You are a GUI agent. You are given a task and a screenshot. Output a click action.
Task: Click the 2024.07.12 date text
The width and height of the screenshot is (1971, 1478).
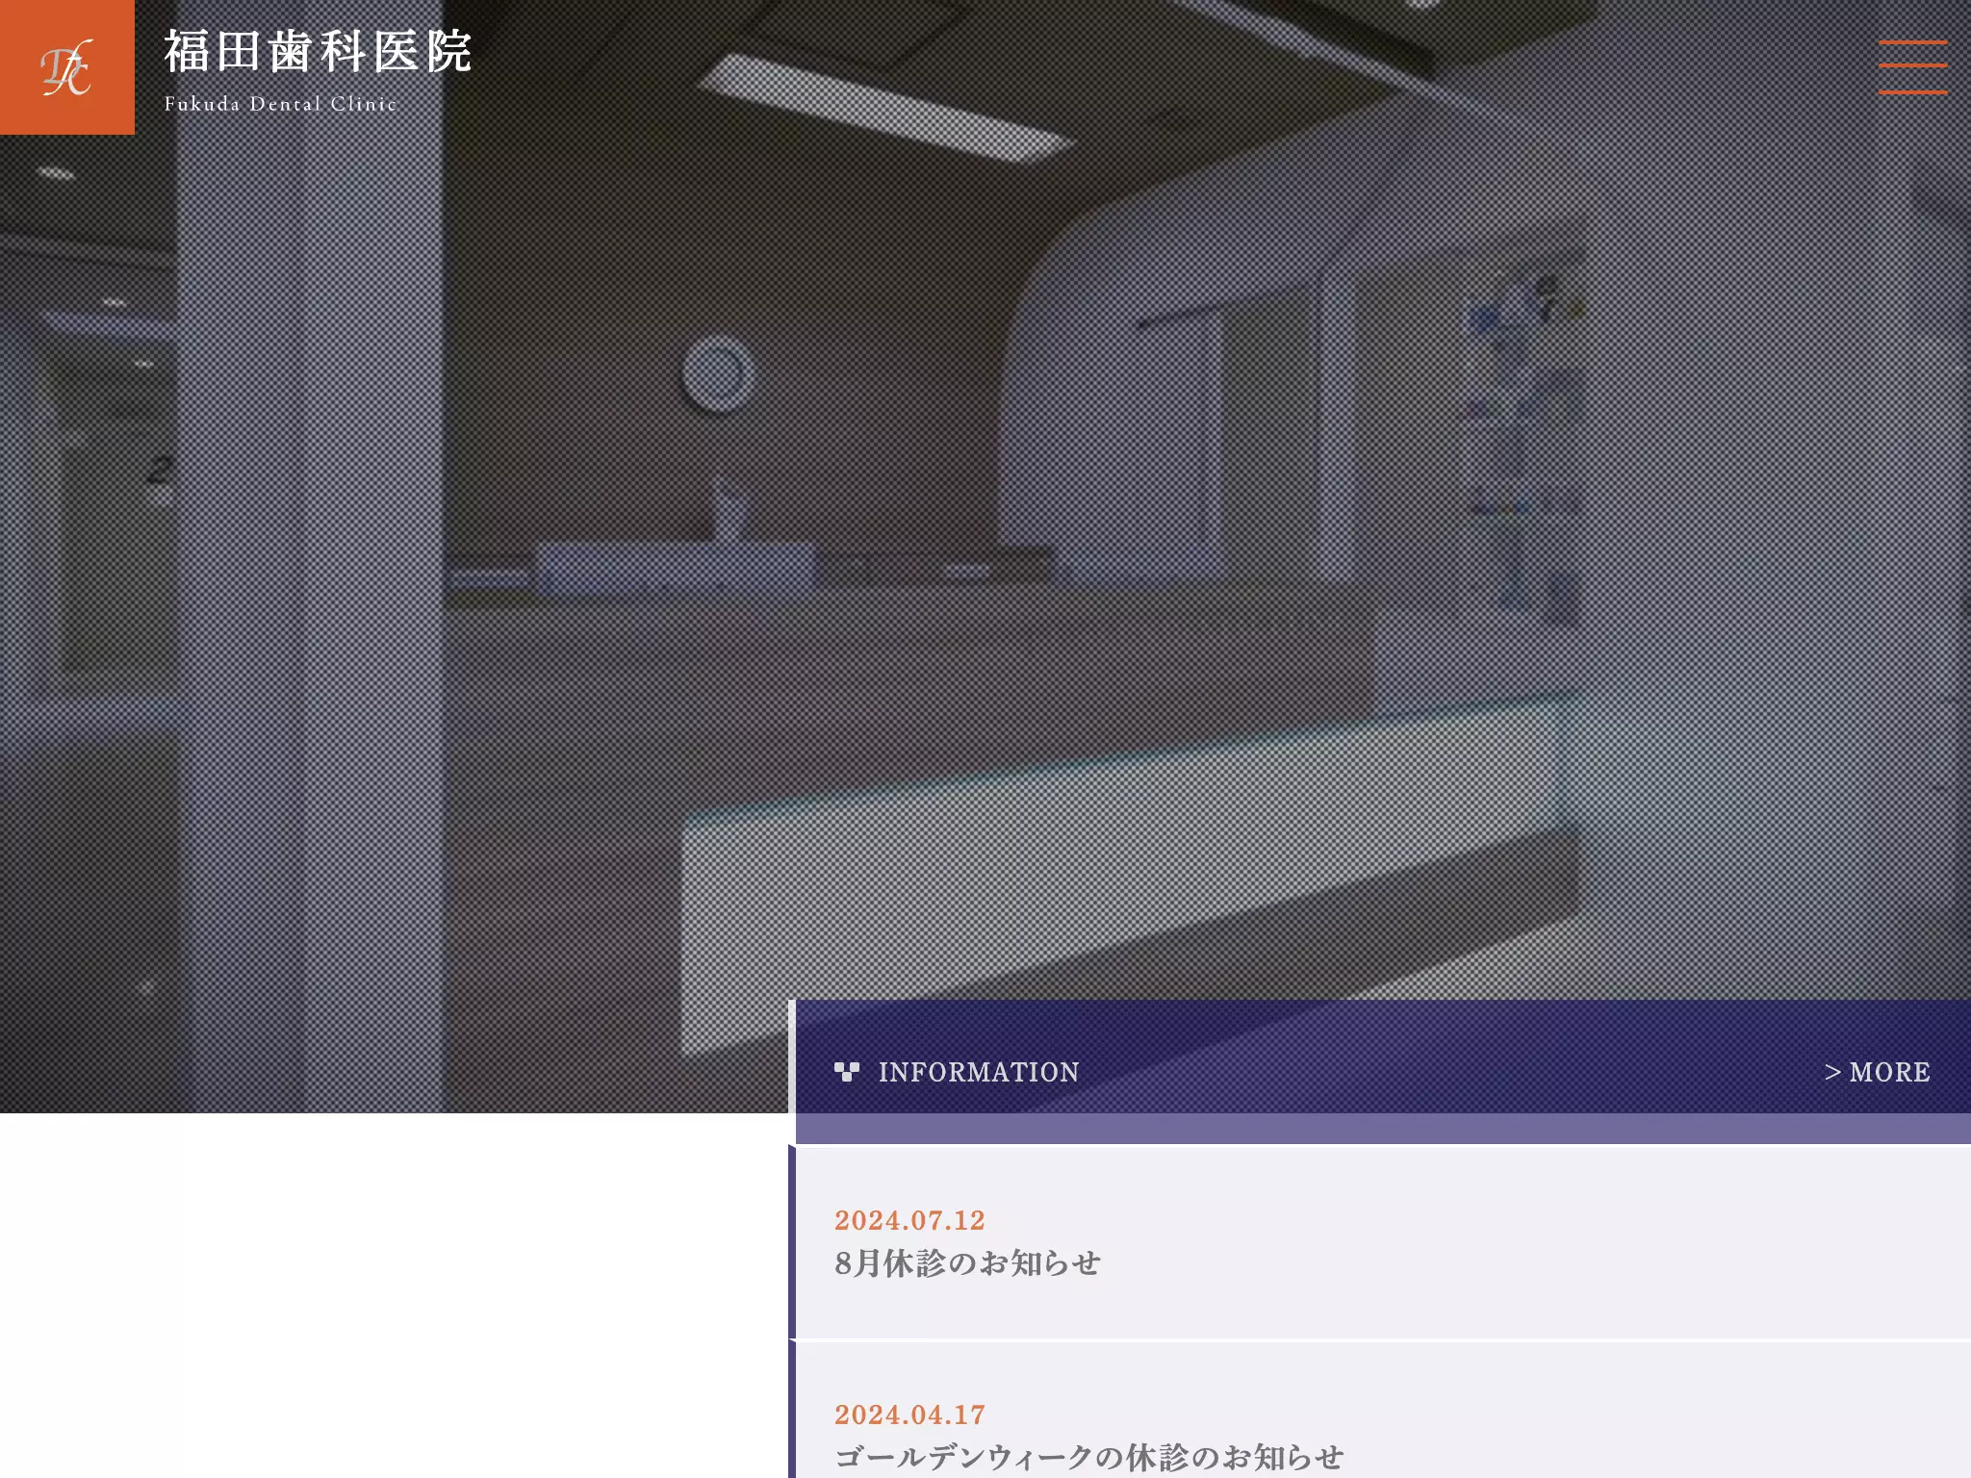point(909,1220)
